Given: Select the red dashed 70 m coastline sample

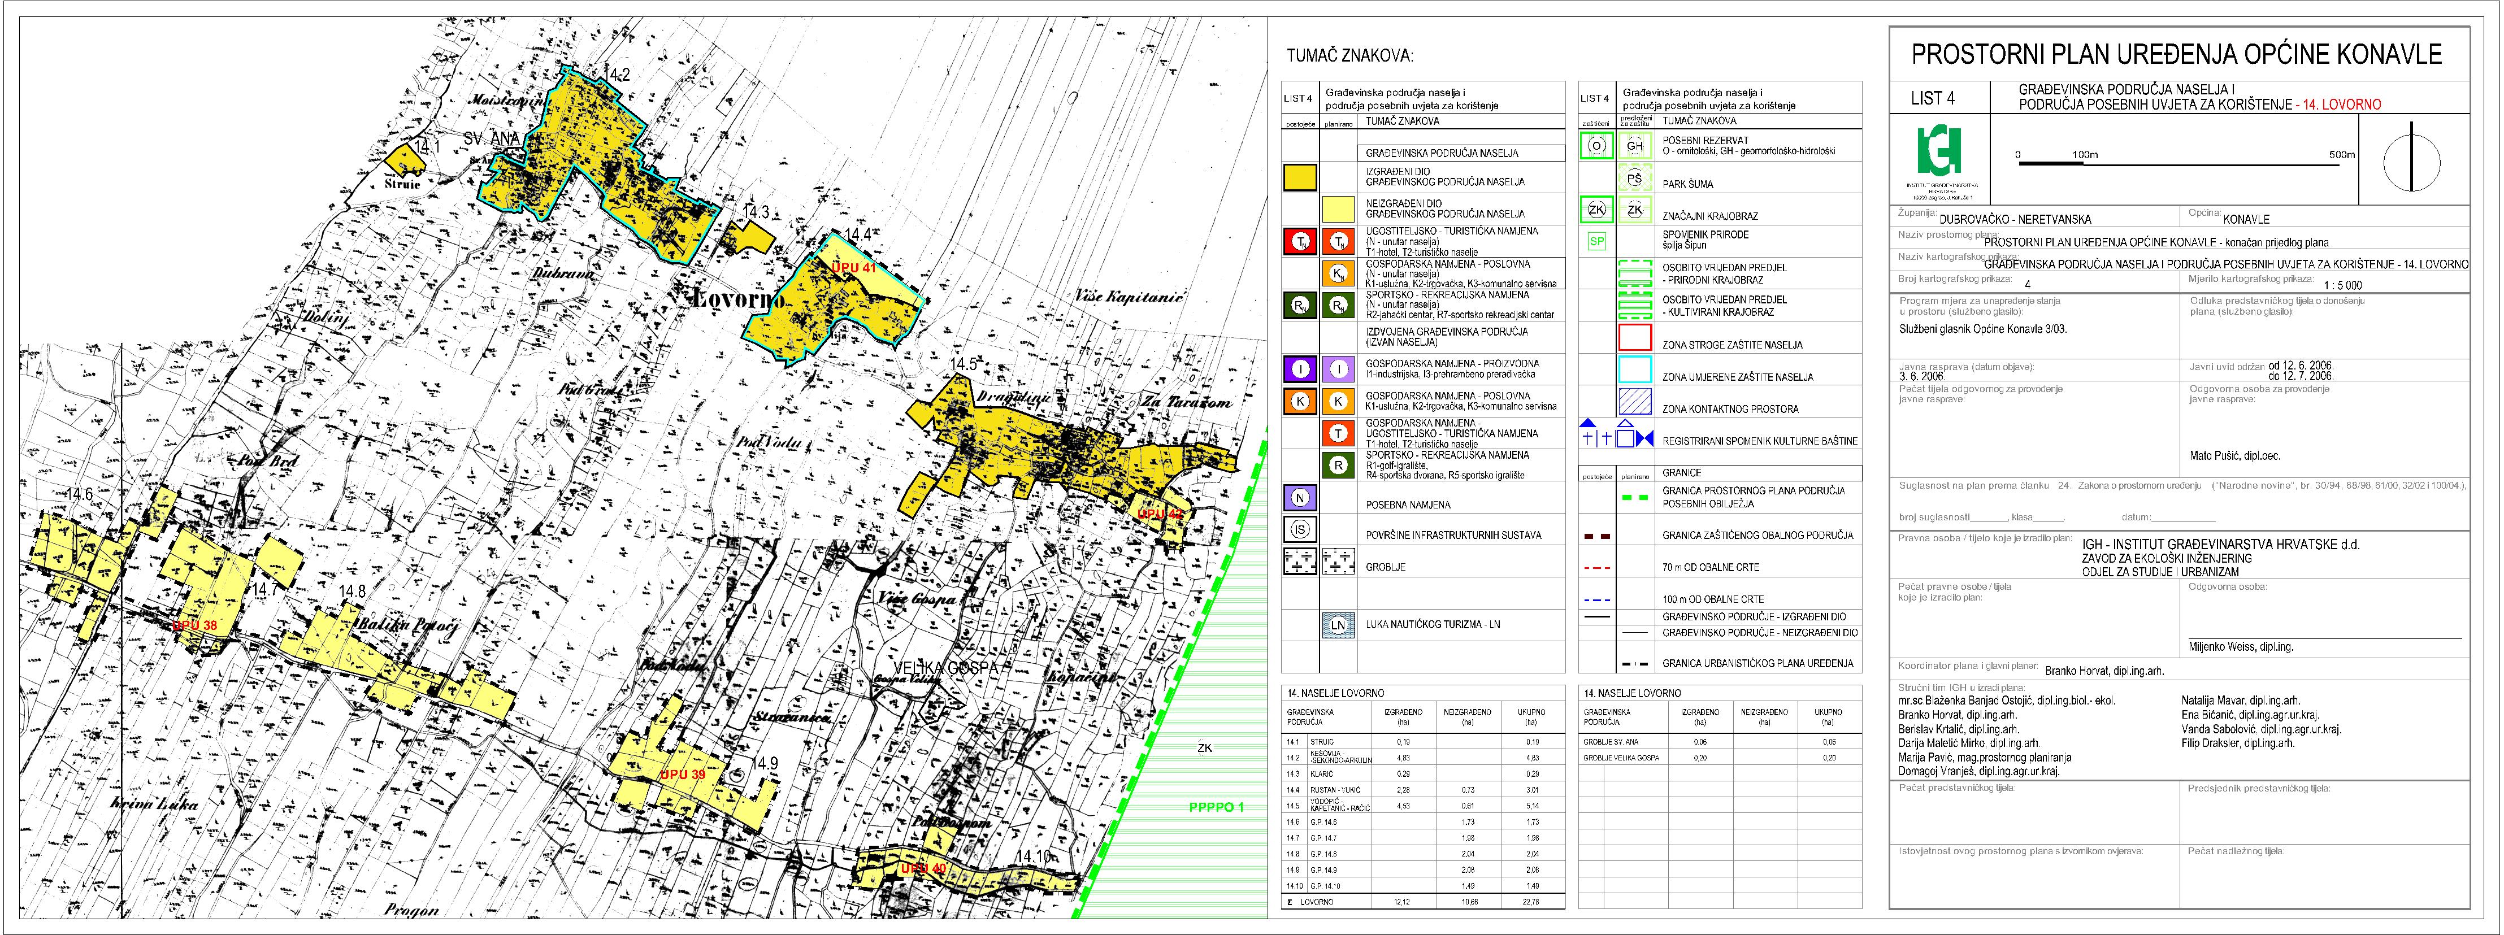Looking at the screenshot, I should point(1598,568).
